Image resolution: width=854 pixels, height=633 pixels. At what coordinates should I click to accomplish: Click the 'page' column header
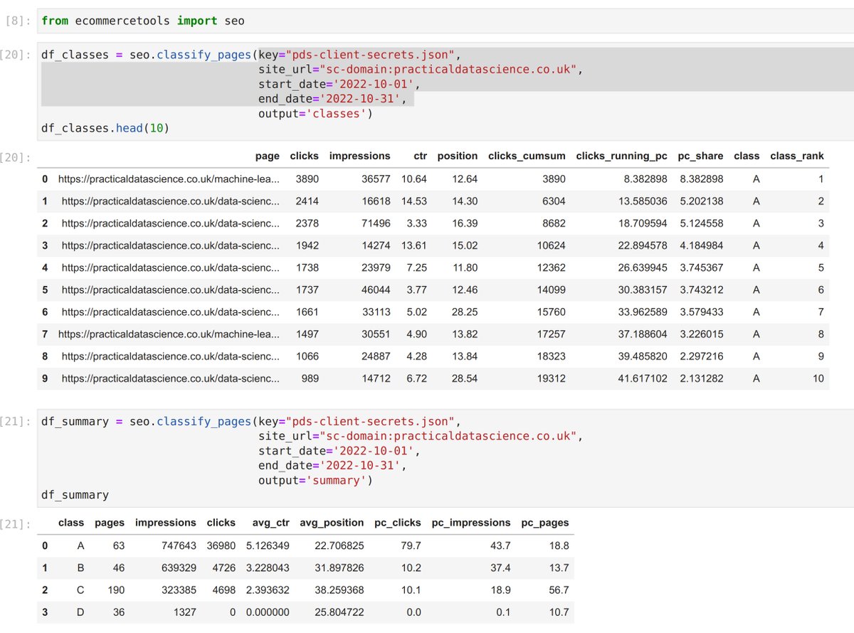(x=268, y=156)
